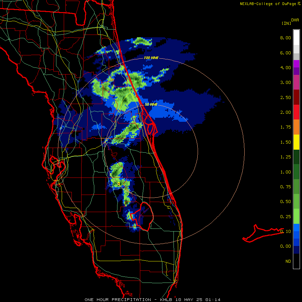Click the small yellow rainfall maximum pixel

point(119,184)
